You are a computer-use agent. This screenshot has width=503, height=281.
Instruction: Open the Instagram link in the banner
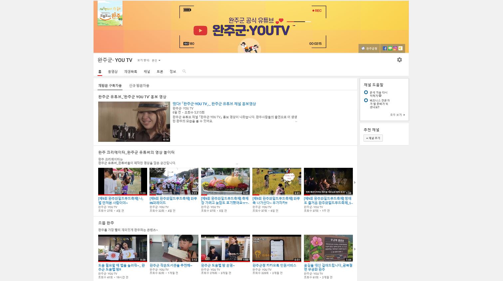tap(395, 48)
